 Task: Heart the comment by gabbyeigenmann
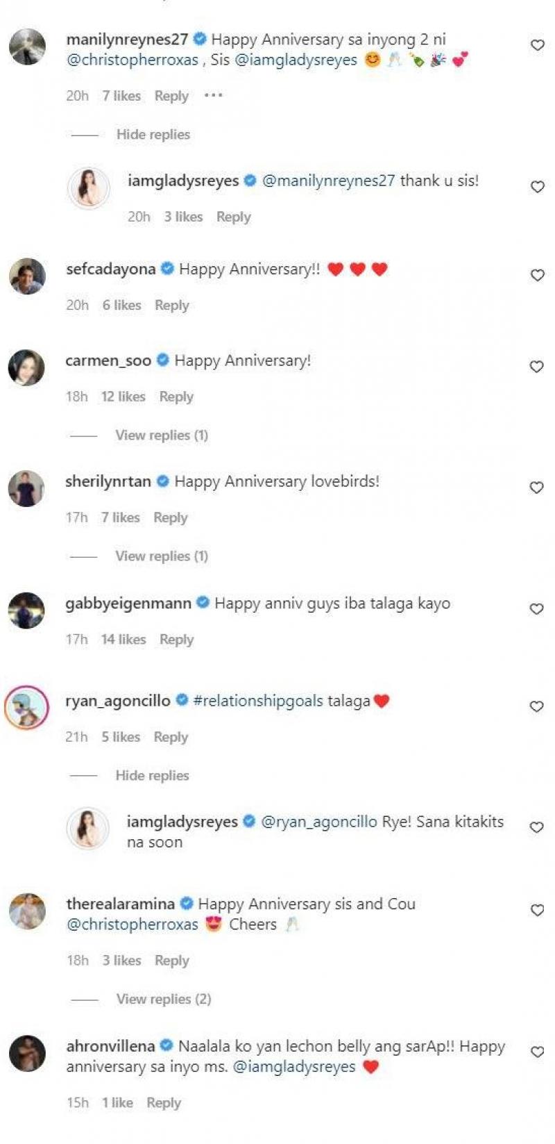click(x=536, y=608)
